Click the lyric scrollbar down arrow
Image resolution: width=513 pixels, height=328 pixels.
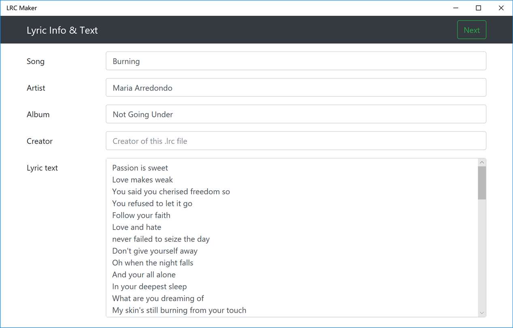coord(482,313)
